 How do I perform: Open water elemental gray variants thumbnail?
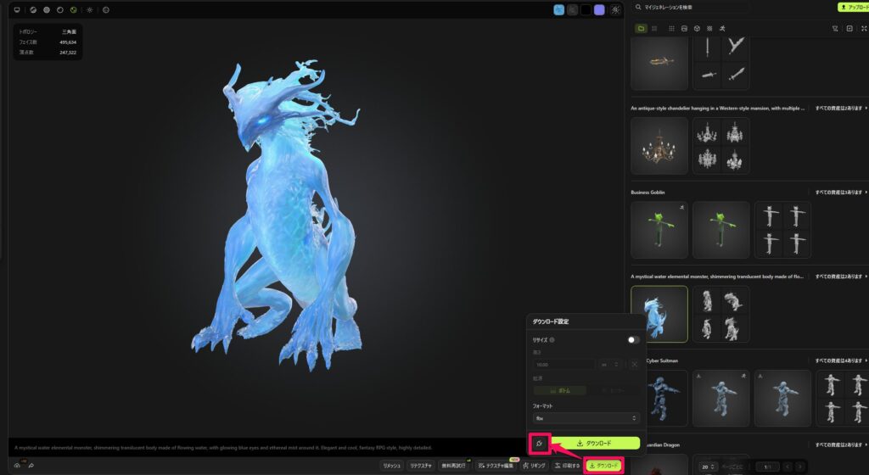tap(721, 314)
